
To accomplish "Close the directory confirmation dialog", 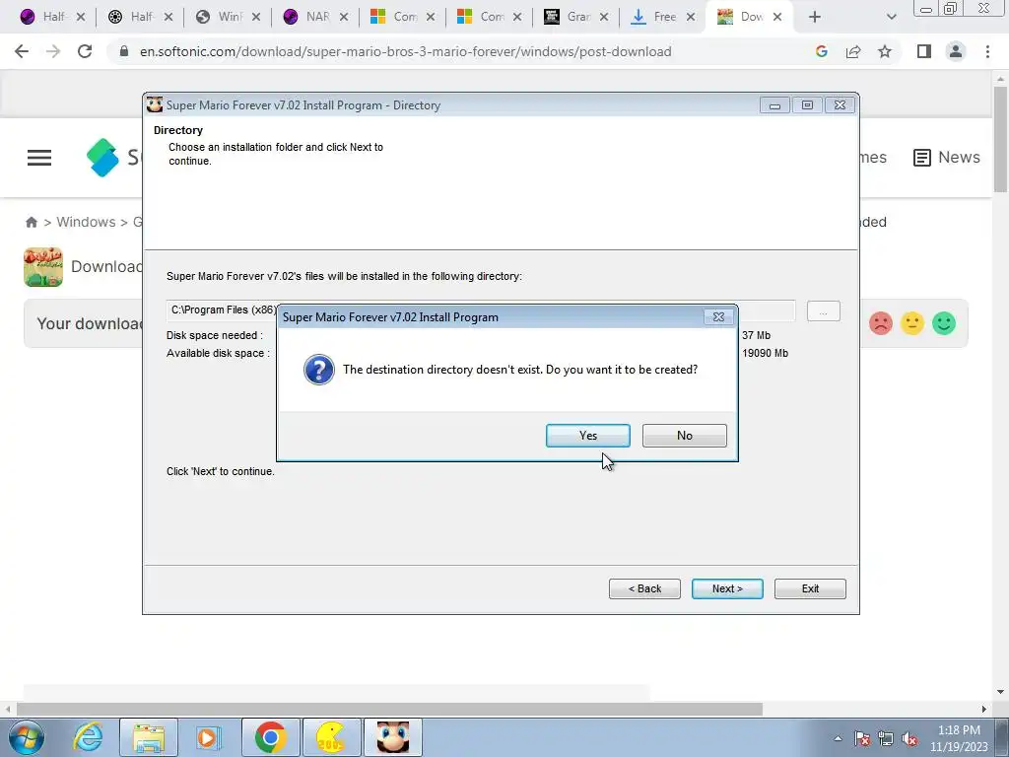I will [718, 316].
